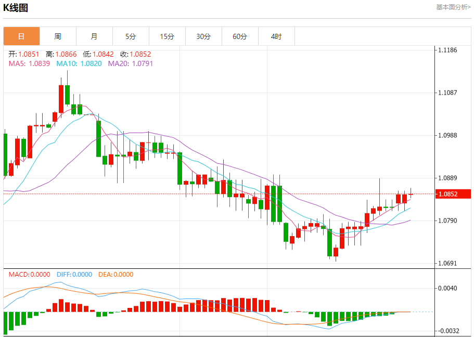Click the 收: 1.0852 close price value
474x337 pixels.
tap(135, 54)
